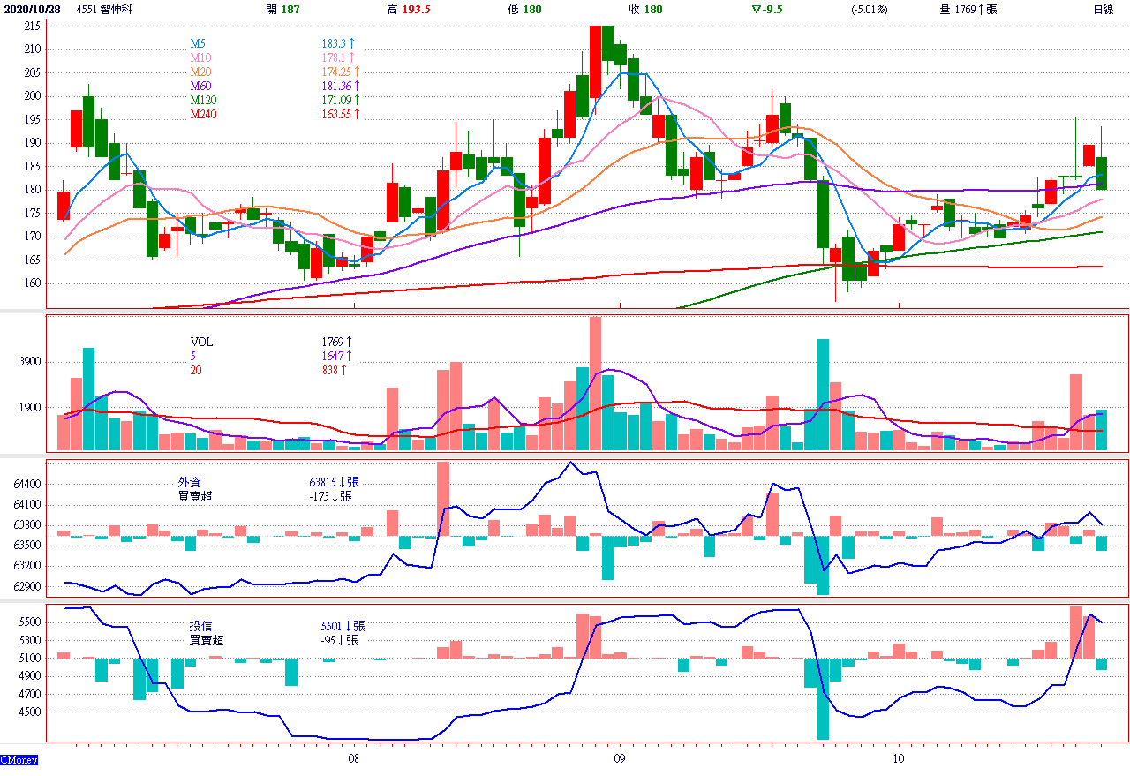Select the M60 moving average legend label
This screenshot has height=776, width=1130.
tap(201, 86)
